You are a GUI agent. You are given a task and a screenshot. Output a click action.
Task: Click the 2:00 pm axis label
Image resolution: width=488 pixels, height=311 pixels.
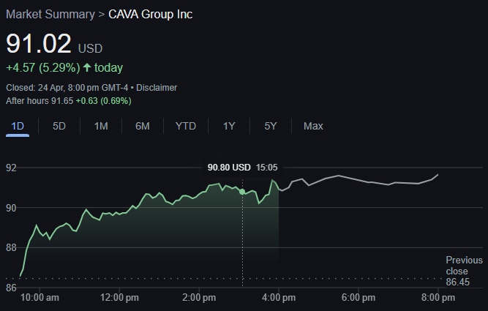tap(199, 298)
